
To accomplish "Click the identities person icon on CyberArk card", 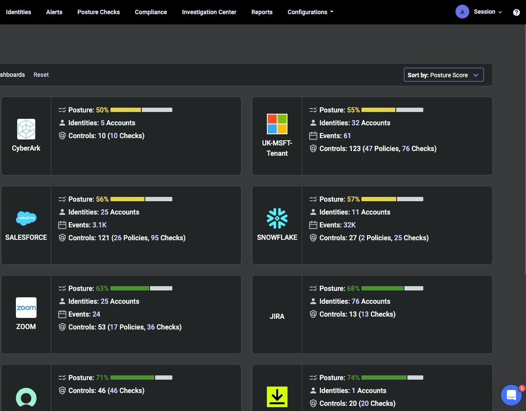I will [62, 123].
